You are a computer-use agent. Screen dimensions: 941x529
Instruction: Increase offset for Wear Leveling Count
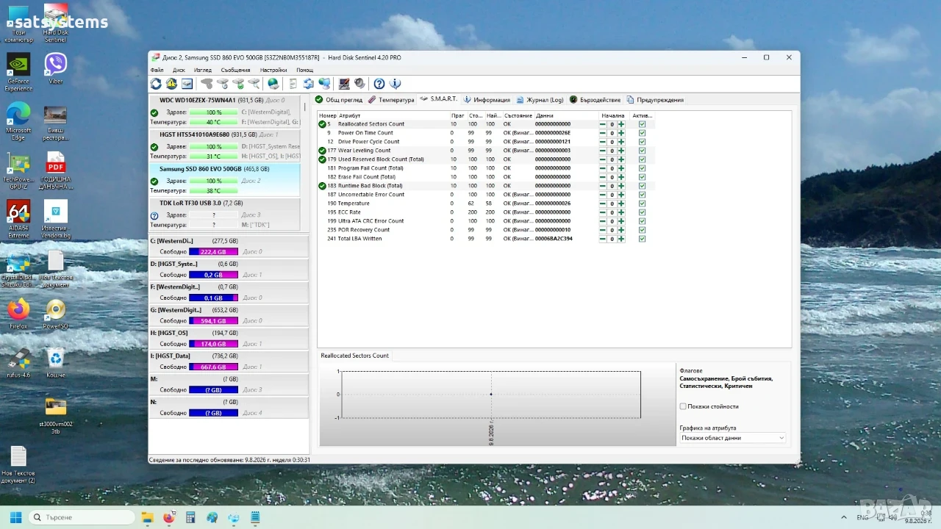[621, 151]
